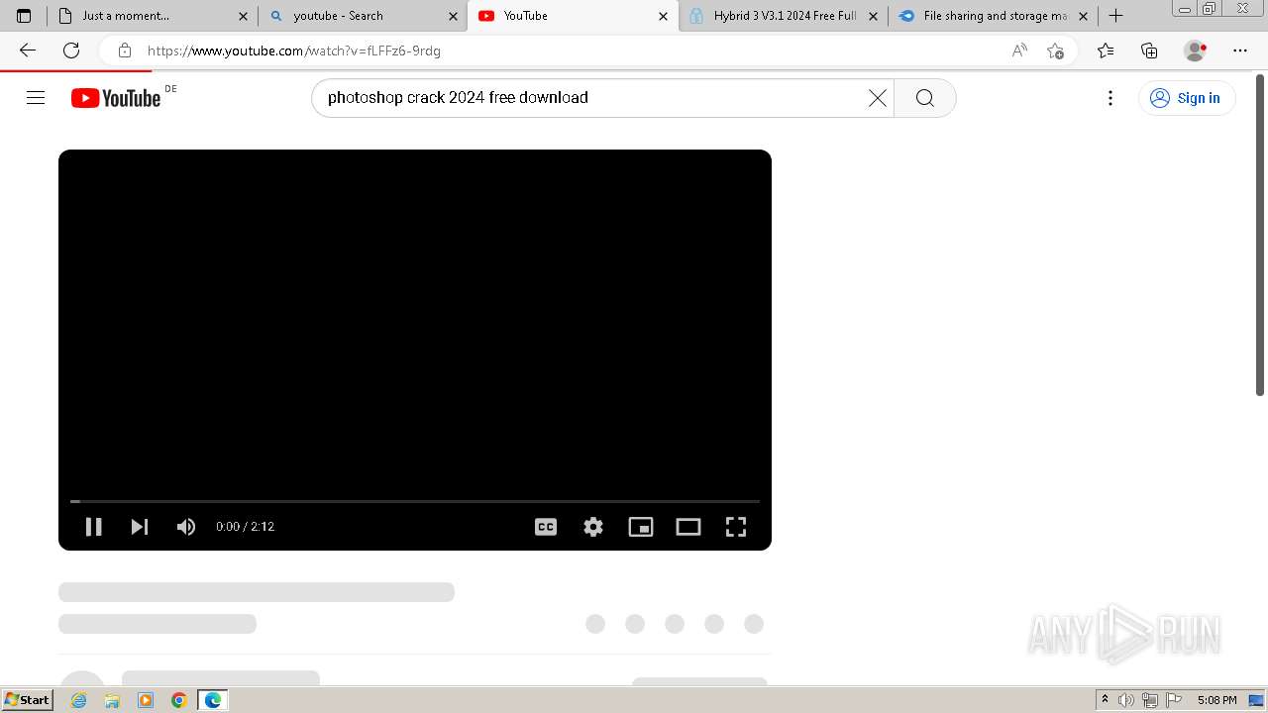This screenshot has height=713, width=1268.
Task: Open the video player settings gear
Action: click(593, 527)
